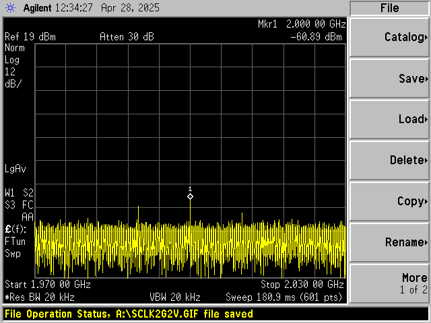
Task: Click the VBW 20 kHz readout
Action: pos(175,297)
